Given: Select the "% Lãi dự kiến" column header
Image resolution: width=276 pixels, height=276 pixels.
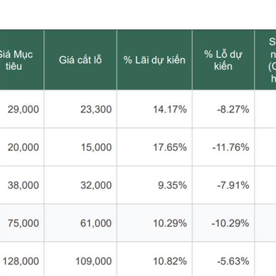Looking at the screenshot, I should pos(155,60).
